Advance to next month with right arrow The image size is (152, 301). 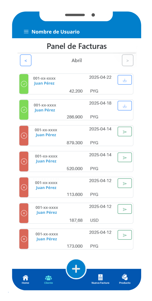(127, 60)
